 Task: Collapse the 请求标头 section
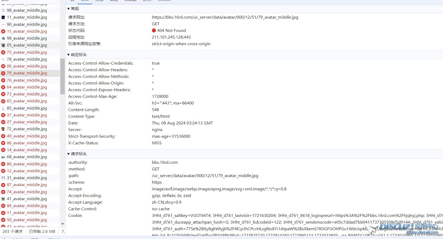click(69, 154)
